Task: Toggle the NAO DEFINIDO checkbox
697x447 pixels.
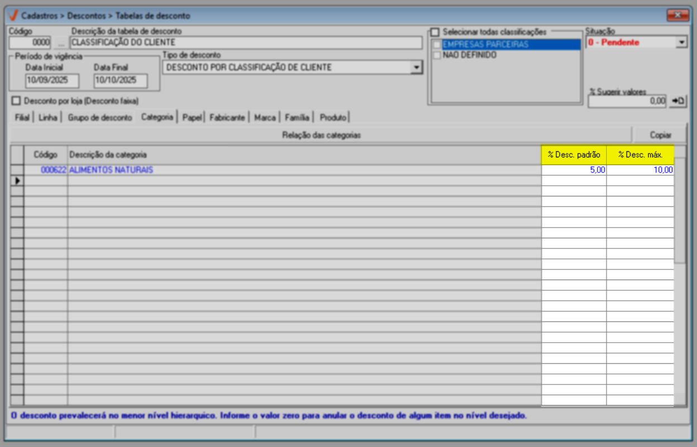Action: click(x=437, y=55)
